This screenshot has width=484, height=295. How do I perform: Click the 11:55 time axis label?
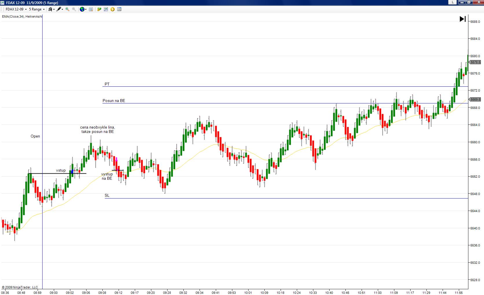(x=459, y=293)
